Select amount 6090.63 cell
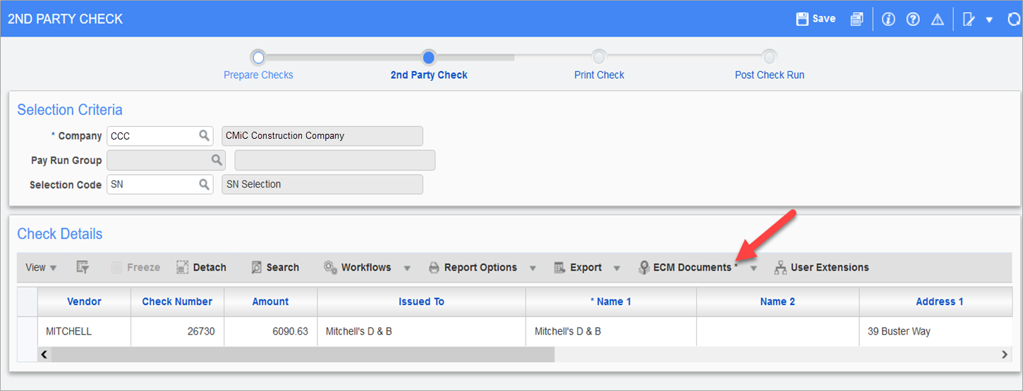 [270, 331]
